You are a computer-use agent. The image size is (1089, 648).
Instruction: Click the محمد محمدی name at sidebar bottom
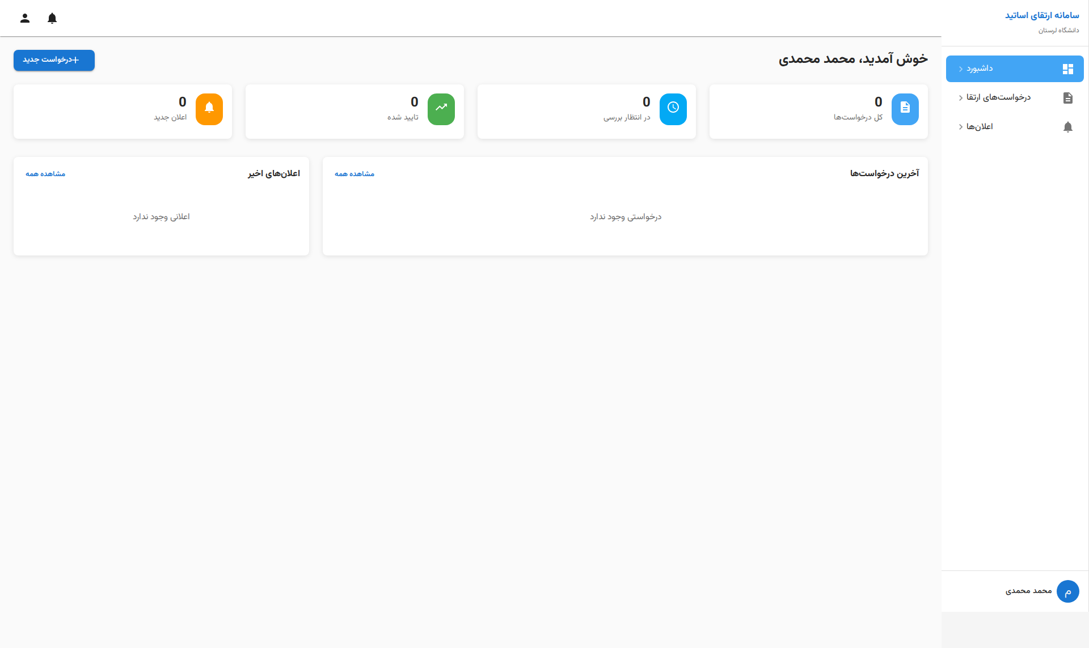point(1028,591)
